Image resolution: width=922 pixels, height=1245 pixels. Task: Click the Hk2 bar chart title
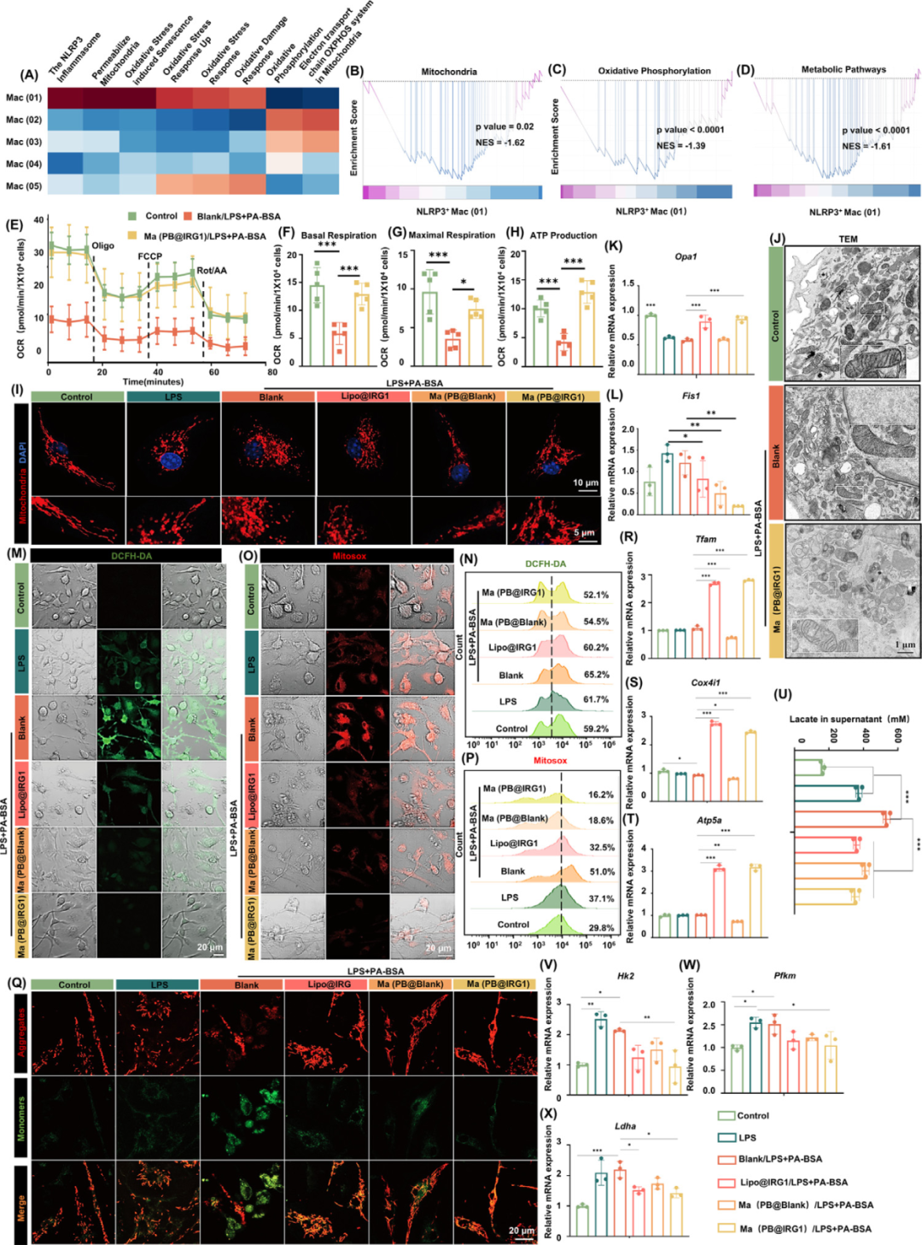[625, 975]
